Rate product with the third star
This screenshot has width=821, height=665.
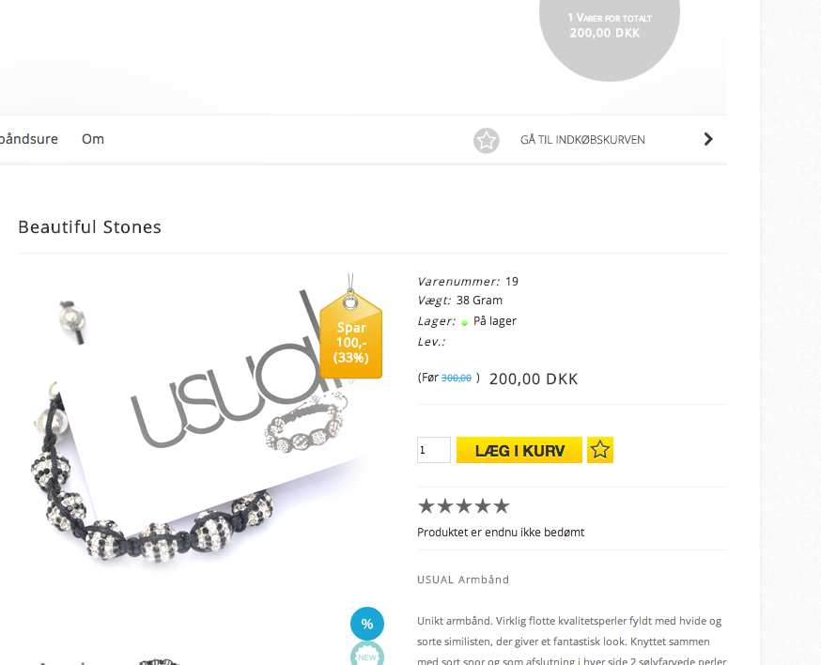click(x=464, y=506)
